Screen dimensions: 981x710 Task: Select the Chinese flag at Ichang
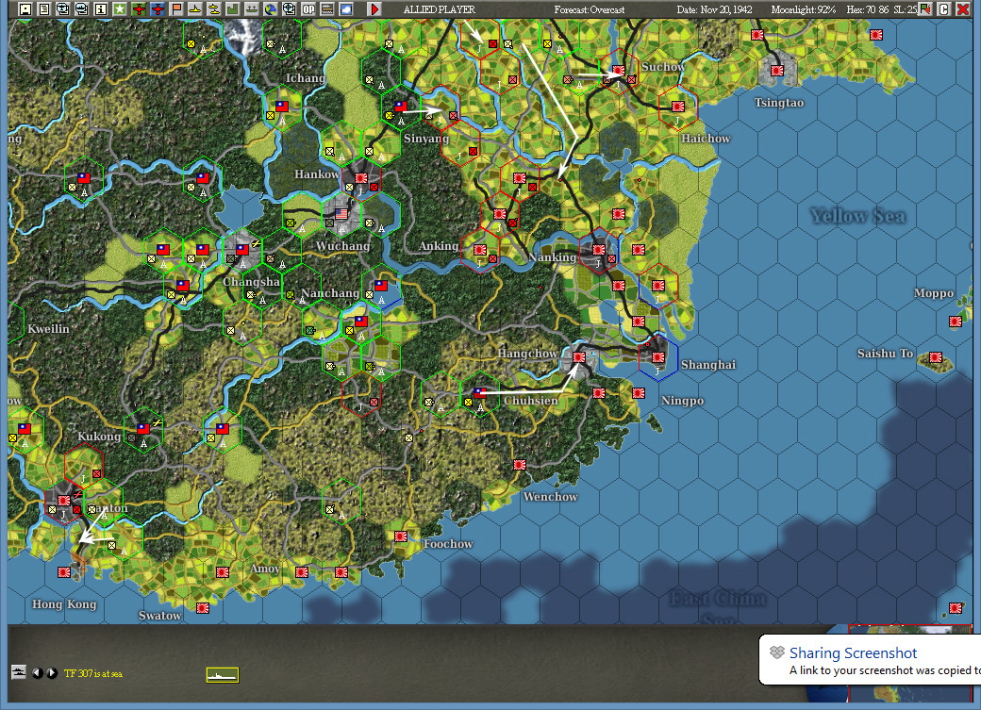point(282,107)
